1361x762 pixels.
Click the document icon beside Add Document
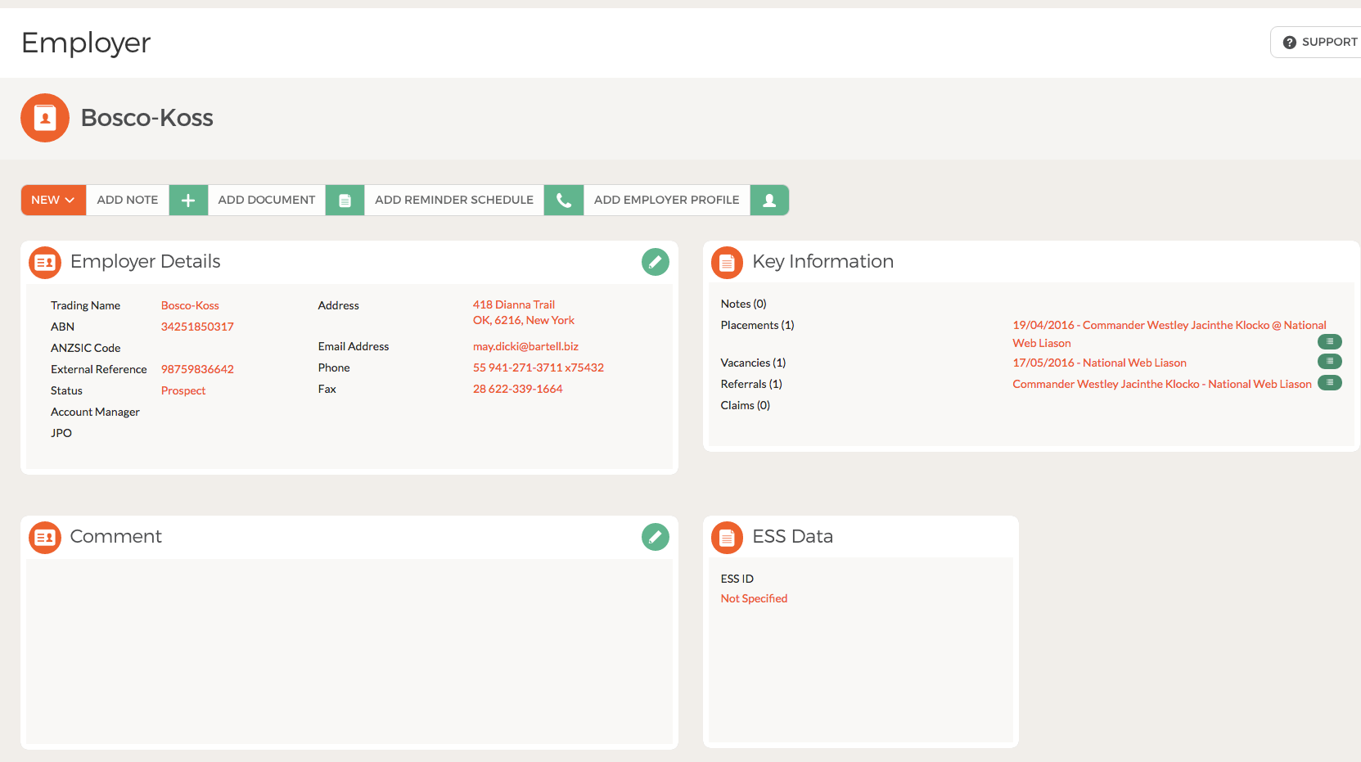coord(345,201)
